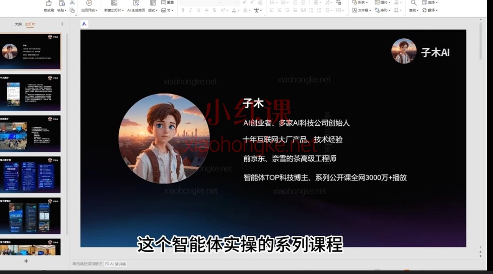Switch to the Slides (幻灯片) tab
This screenshot has width=493, height=274.
tap(30, 24)
